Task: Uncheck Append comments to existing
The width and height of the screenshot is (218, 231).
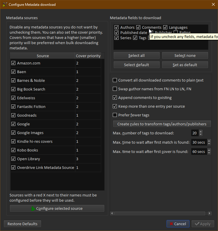Action: 115,98
